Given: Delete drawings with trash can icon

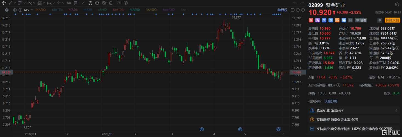Looking at the screenshot, I should click(x=111, y=3).
